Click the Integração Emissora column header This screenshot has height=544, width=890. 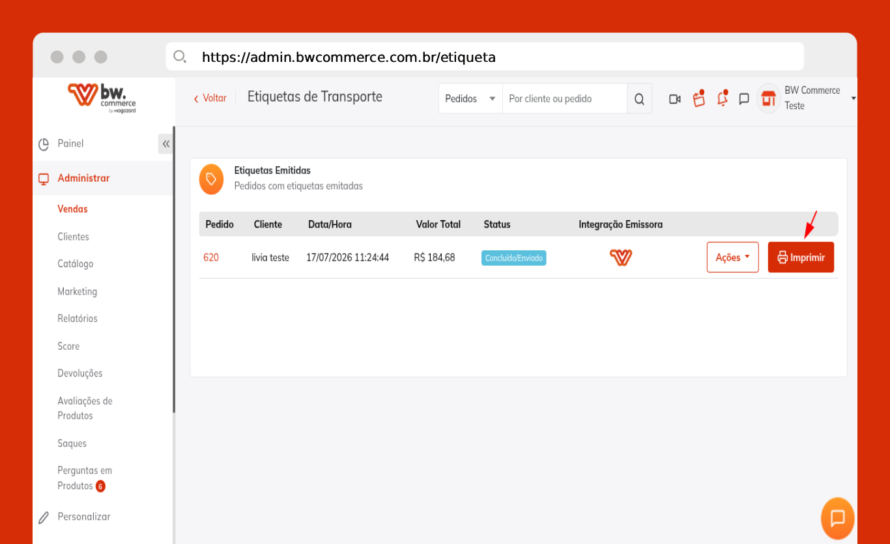(x=621, y=224)
